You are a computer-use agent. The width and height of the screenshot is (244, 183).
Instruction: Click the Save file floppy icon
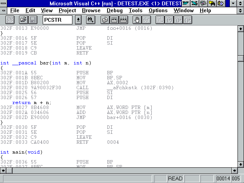(33, 20)
